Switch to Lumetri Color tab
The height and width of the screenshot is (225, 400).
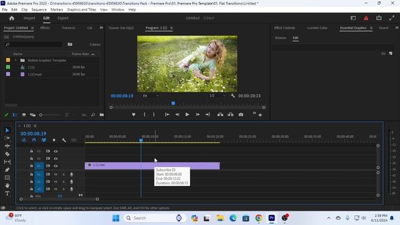[x=317, y=27]
